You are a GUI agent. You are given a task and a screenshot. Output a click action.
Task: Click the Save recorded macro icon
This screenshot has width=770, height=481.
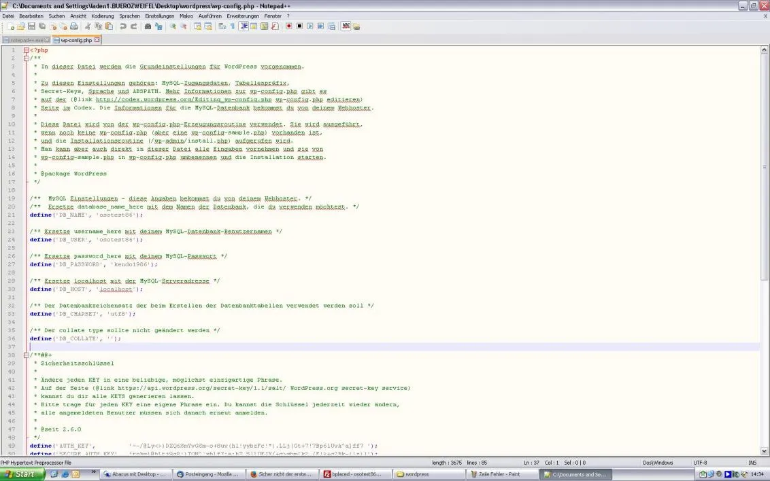click(x=331, y=26)
